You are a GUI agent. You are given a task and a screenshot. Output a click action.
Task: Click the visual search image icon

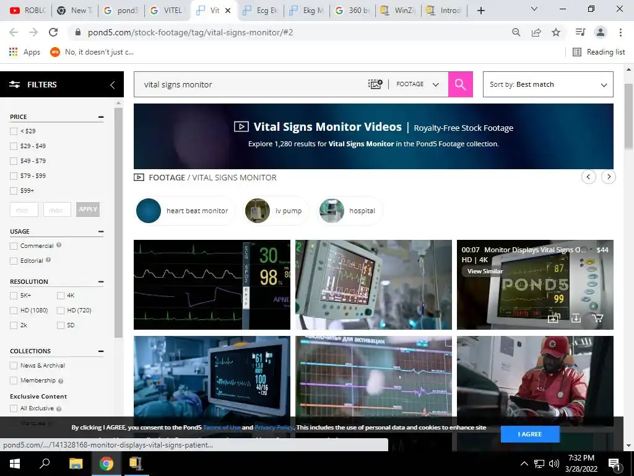375,84
